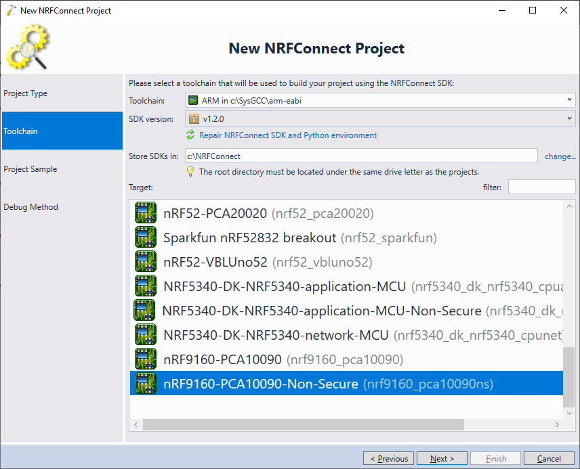Click the board icon beside nRF9160-PCA10090 row
Screen dimensions: 580x469
pos(146,359)
